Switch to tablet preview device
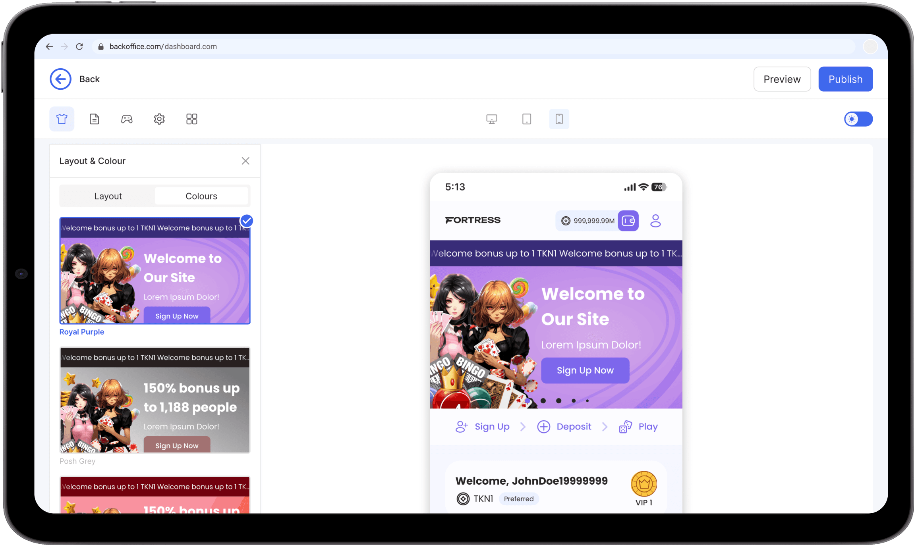This screenshot has width=914, height=545. pyautogui.click(x=526, y=119)
